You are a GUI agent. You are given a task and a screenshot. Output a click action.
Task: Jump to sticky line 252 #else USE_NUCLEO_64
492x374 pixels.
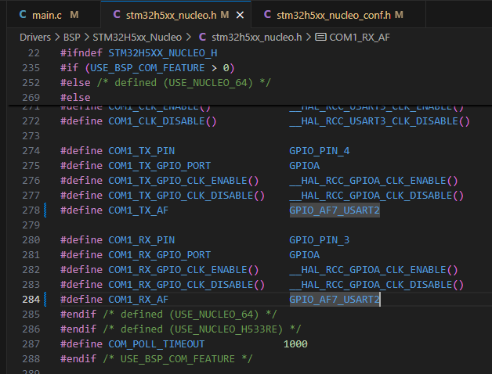click(x=165, y=83)
